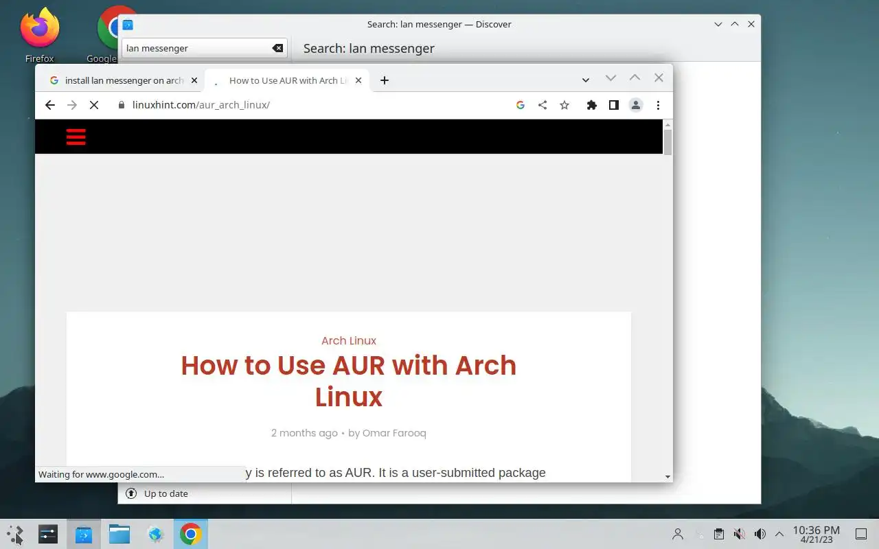
Task: Open the Chrome extensions puzzle icon
Action: [591, 105]
